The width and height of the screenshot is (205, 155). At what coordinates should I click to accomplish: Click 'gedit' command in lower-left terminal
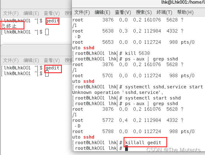[52, 68]
